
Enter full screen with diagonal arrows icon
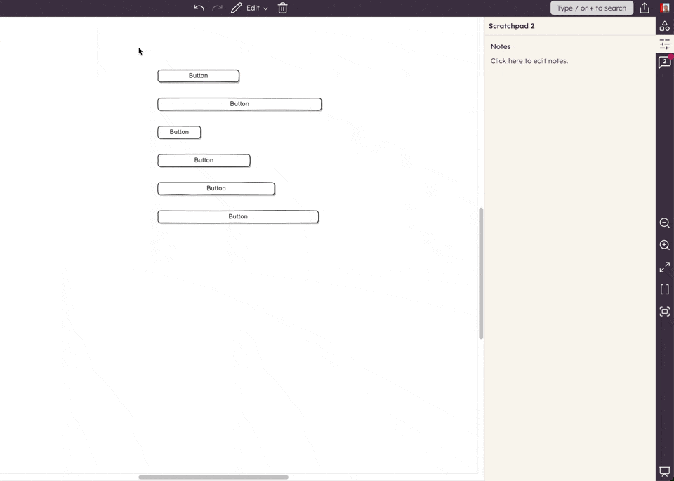tap(664, 268)
